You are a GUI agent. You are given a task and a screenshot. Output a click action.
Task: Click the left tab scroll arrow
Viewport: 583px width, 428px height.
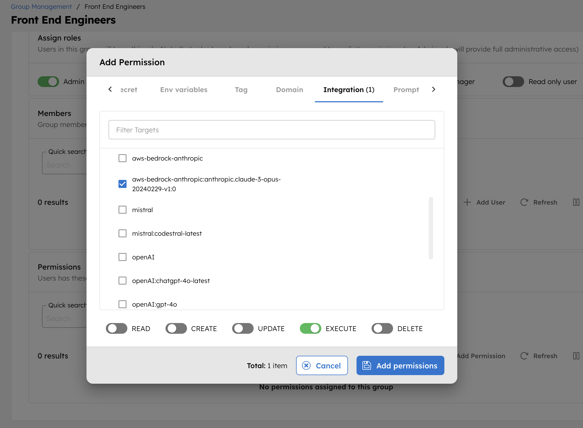(x=110, y=89)
